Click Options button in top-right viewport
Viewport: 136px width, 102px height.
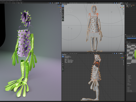coord(122,4)
